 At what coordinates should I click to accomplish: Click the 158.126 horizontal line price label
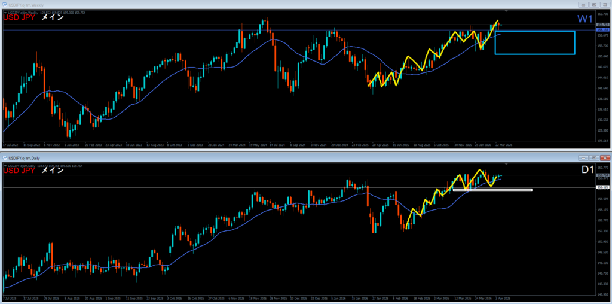pos(602,188)
